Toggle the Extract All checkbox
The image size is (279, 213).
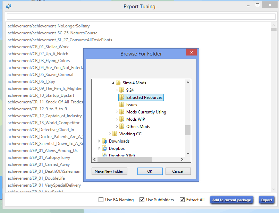coord(182,200)
